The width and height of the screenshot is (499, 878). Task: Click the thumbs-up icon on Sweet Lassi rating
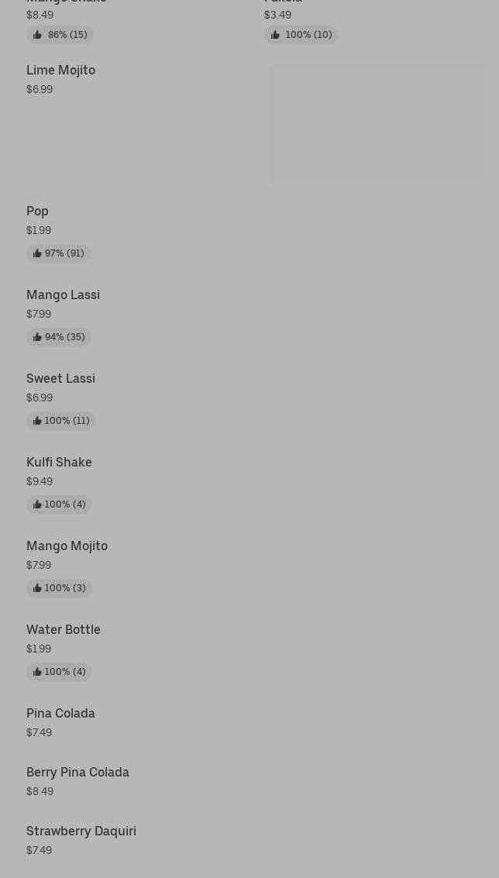point(37,421)
